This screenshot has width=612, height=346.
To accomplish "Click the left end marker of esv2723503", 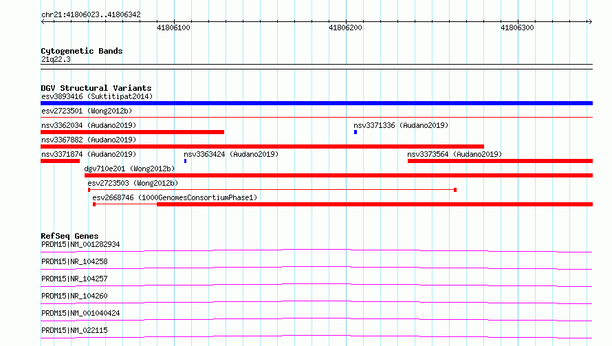I will pos(89,190).
